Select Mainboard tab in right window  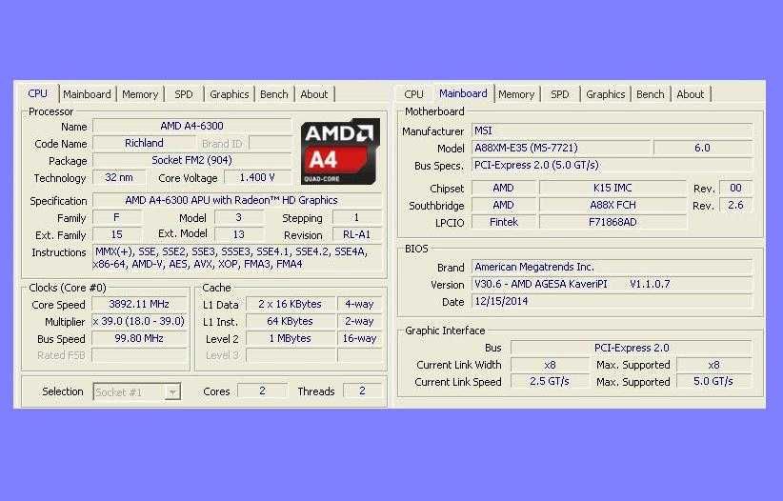463,93
